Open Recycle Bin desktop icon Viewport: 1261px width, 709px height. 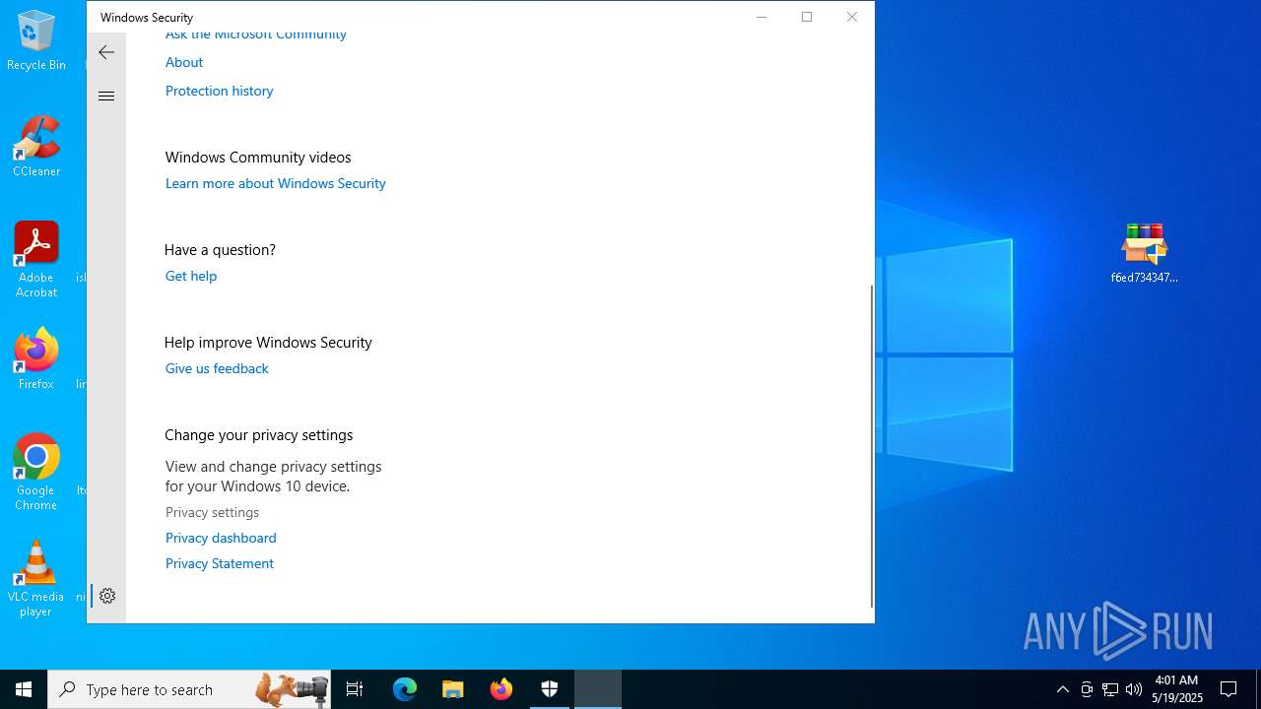pyautogui.click(x=36, y=40)
